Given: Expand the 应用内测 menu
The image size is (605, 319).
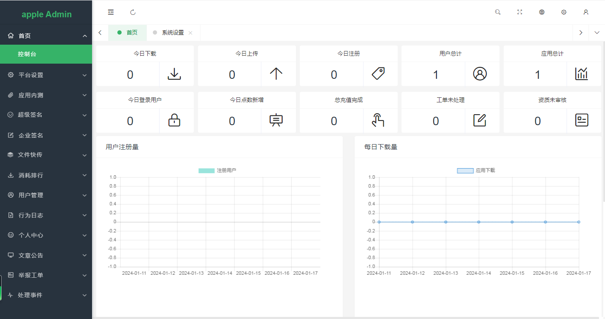Looking at the screenshot, I should click(x=84, y=95).
